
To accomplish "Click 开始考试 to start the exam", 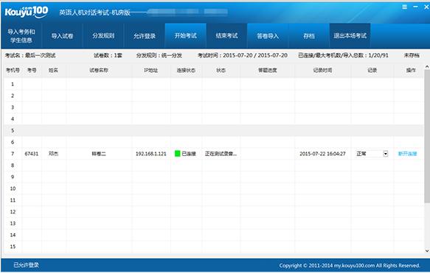I will pos(186,36).
